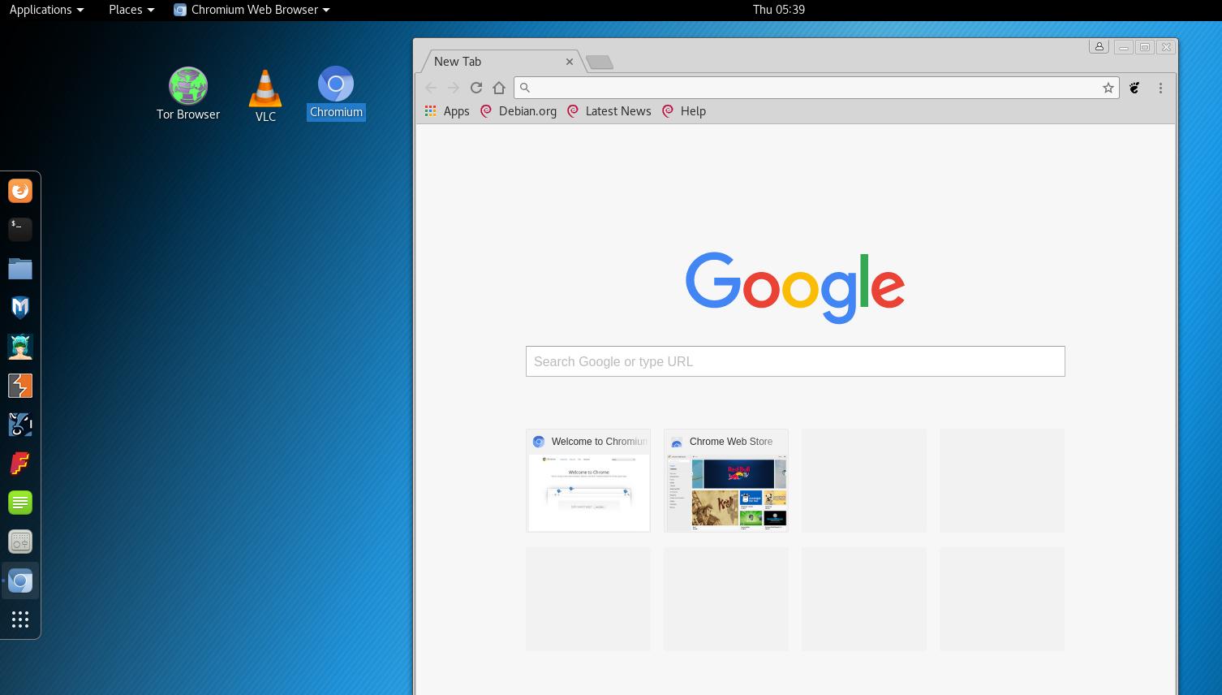Viewport: 1222px width, 695px height.
Task: Select the Chromium desktop icon
Action: [336, 93]
